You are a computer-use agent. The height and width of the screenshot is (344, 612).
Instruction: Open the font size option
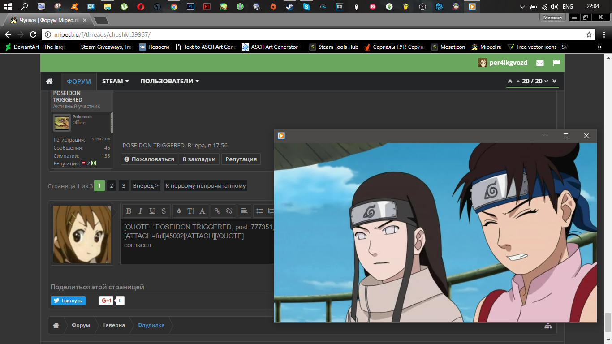pos(190,211)
